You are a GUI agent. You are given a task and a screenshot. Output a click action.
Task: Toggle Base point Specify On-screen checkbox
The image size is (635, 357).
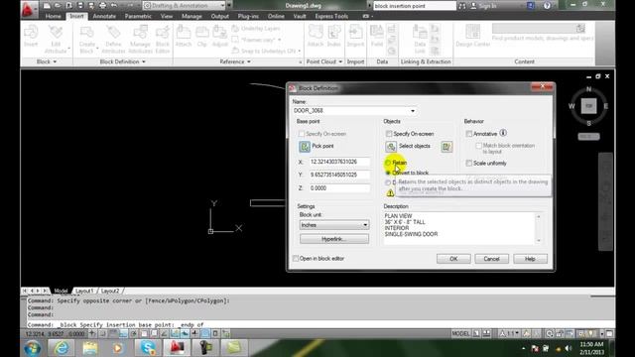tap(302, 134)
